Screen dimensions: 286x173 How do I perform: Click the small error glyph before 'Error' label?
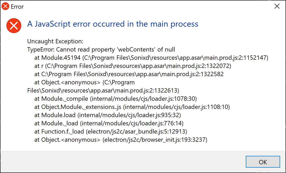click(x=5, y=6)
